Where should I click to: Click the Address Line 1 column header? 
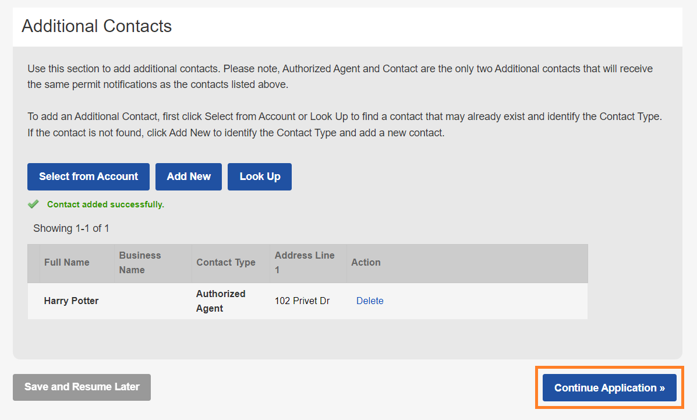point(305,262)
